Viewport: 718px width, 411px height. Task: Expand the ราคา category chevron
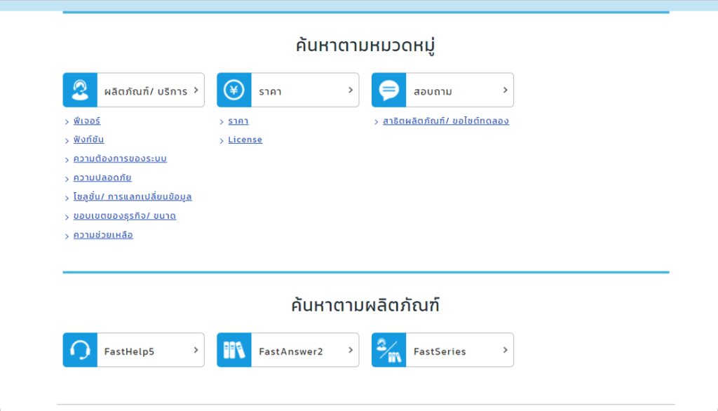pos(350,90)
